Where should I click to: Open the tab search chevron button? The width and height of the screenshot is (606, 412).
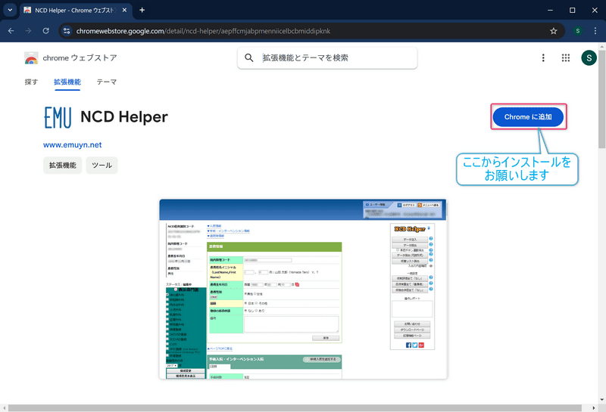coord(10,10)
